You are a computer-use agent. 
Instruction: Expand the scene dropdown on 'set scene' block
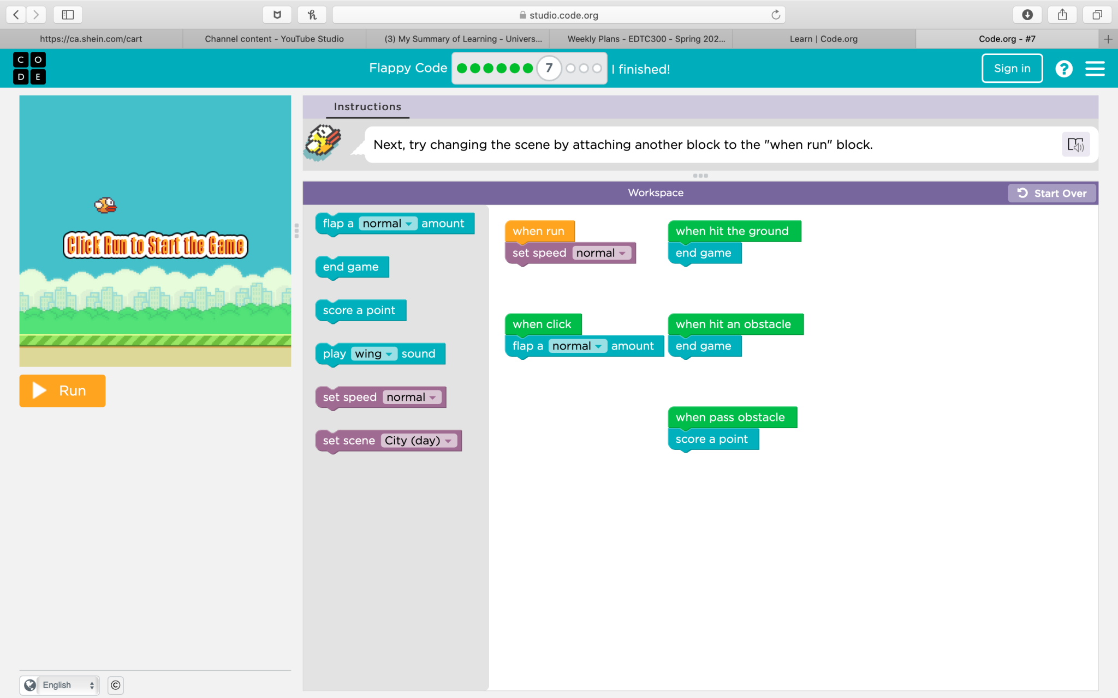[448, 440]
